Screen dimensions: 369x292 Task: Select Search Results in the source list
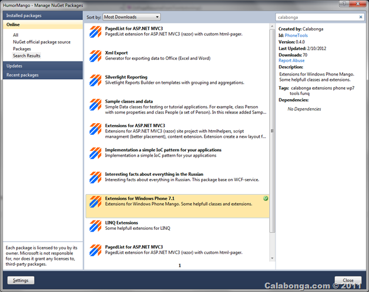(26, 56)
